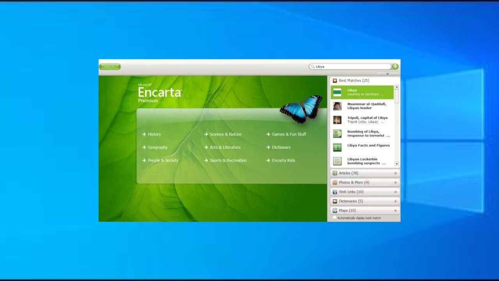The width and height of the screenshot is (499, 281).
Task: Click Muammar al-Qaddafi portrait thumbnail
Action: click(337, 106)
